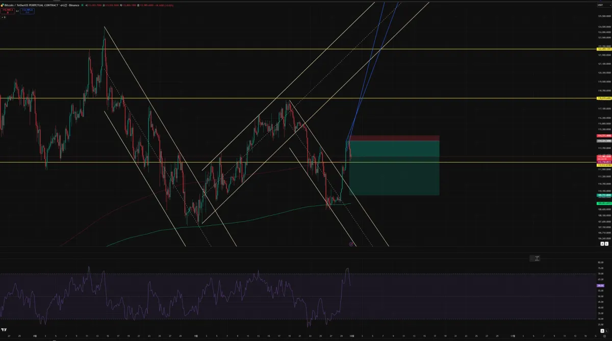The height and width of the screenshot is (341, 612).
Task: Click the red Sell price button
Action: 8,11
